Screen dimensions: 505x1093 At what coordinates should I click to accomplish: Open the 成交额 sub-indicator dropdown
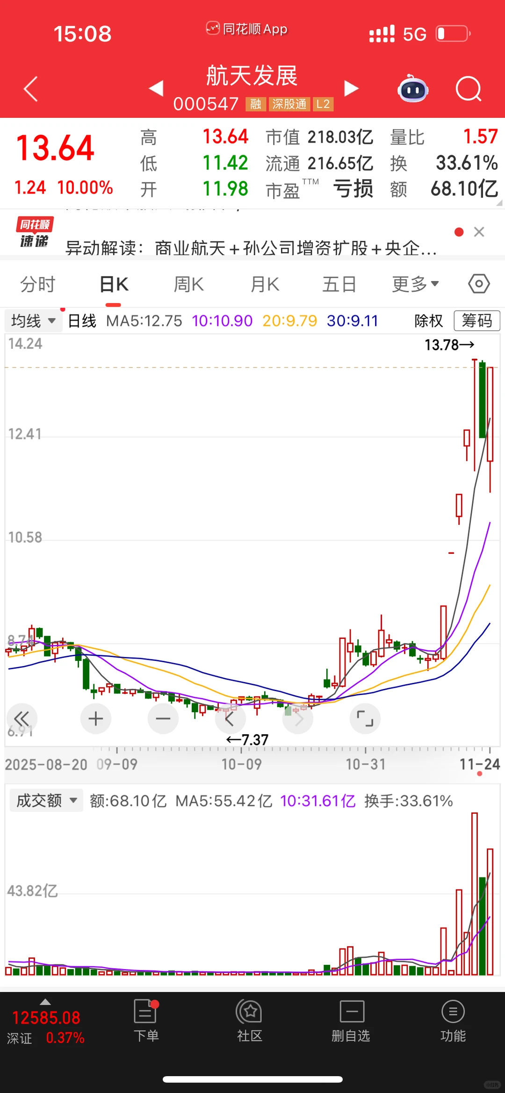(46, 801)
